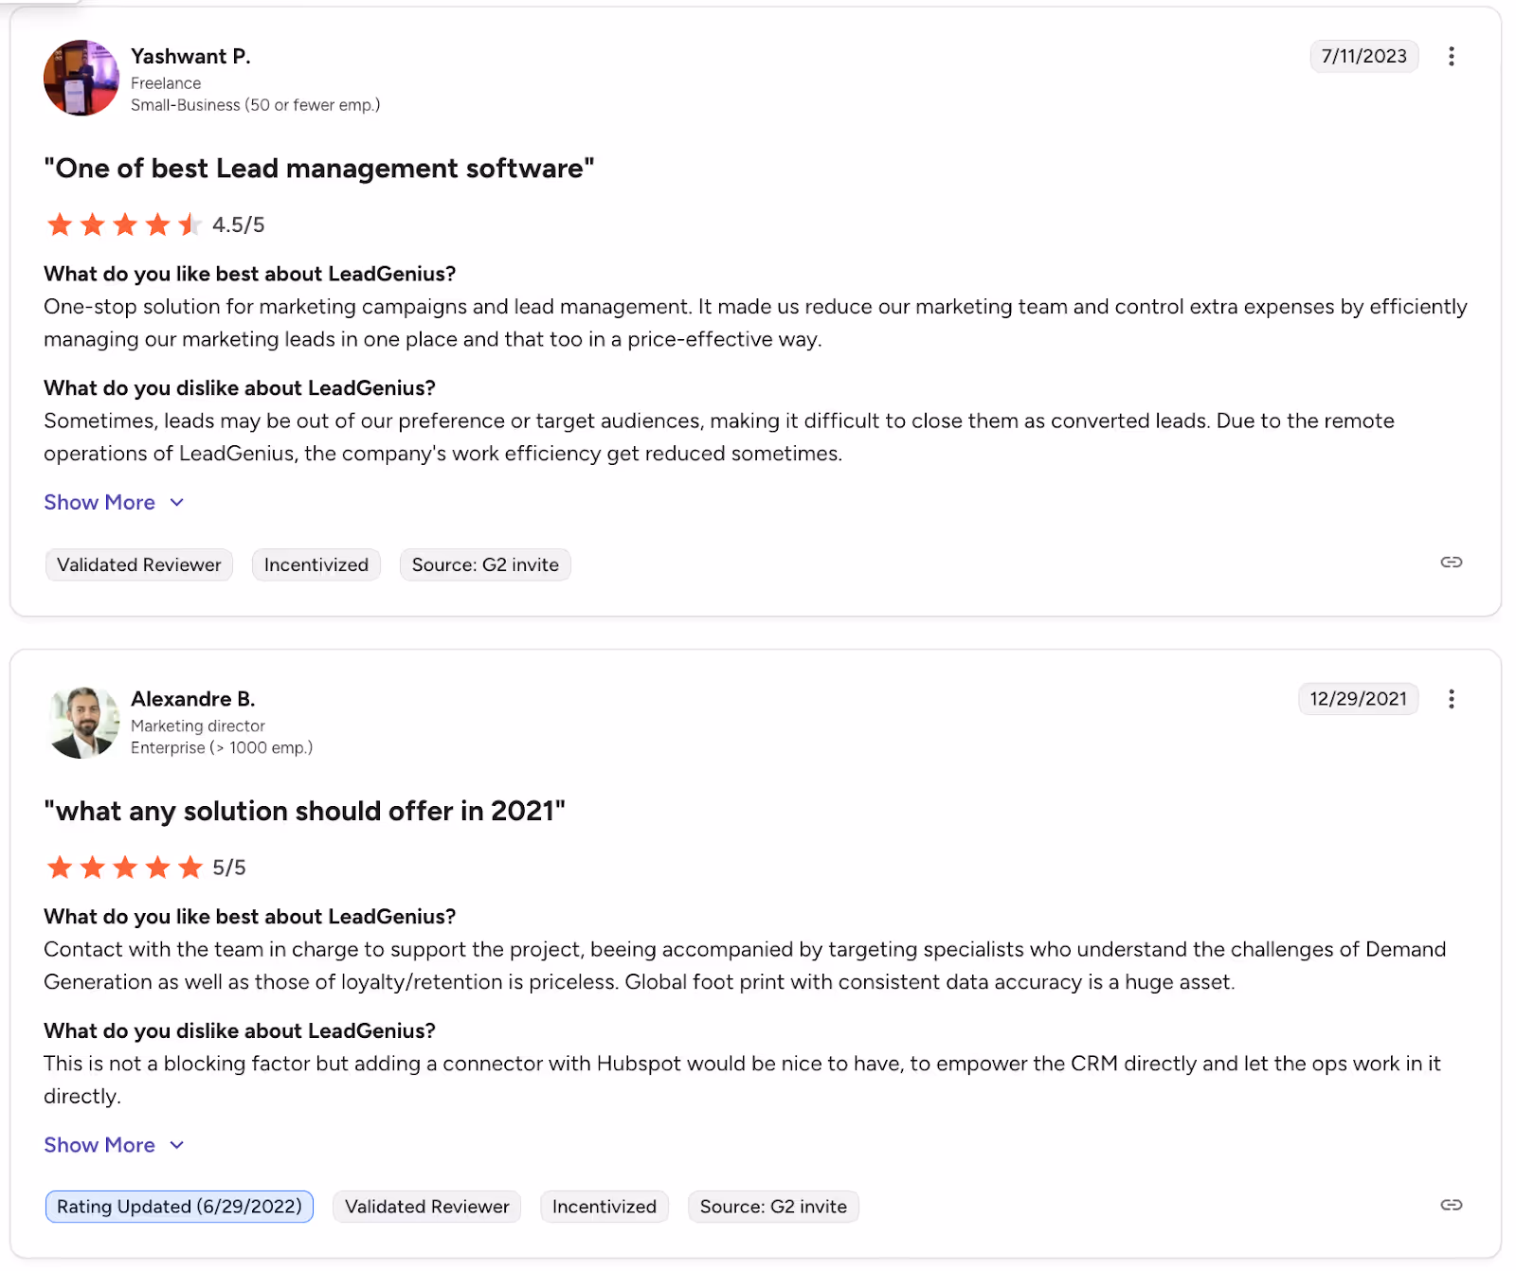Click Alexandre B.'s profile avatar
The height and width of the screenshot is (1271, 1516).
[x=82, y=722]
